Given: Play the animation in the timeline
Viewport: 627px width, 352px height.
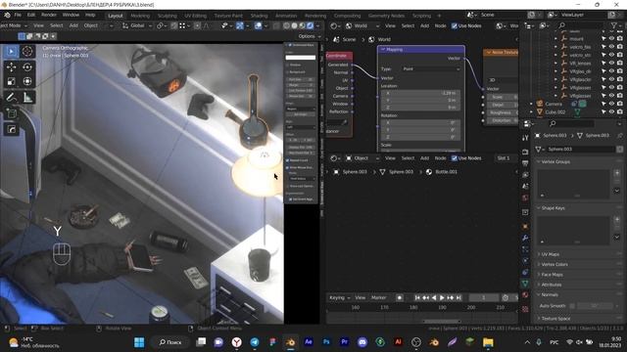Looking at the screenshot, I should [442, 297].
